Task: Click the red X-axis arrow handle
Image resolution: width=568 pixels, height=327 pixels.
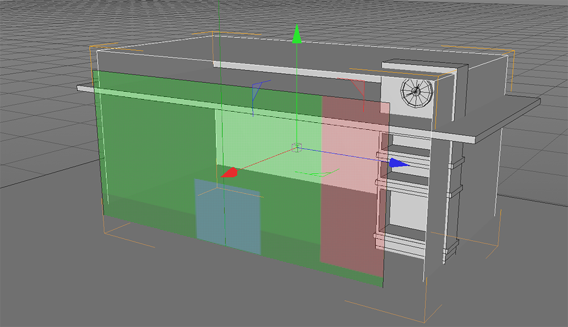Action: (229, 173)
